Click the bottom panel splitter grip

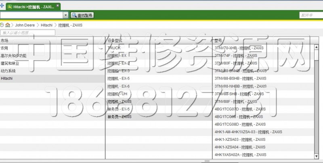click(x=207, y=161)
